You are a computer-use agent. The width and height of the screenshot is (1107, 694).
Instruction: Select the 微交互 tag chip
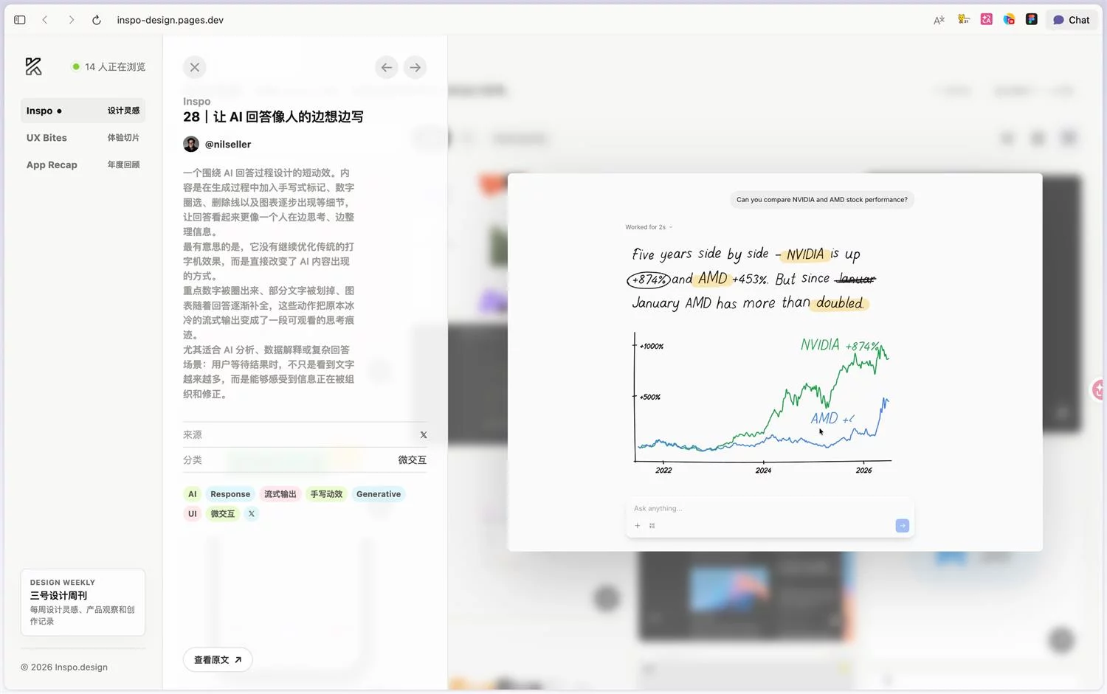(223, 514)
